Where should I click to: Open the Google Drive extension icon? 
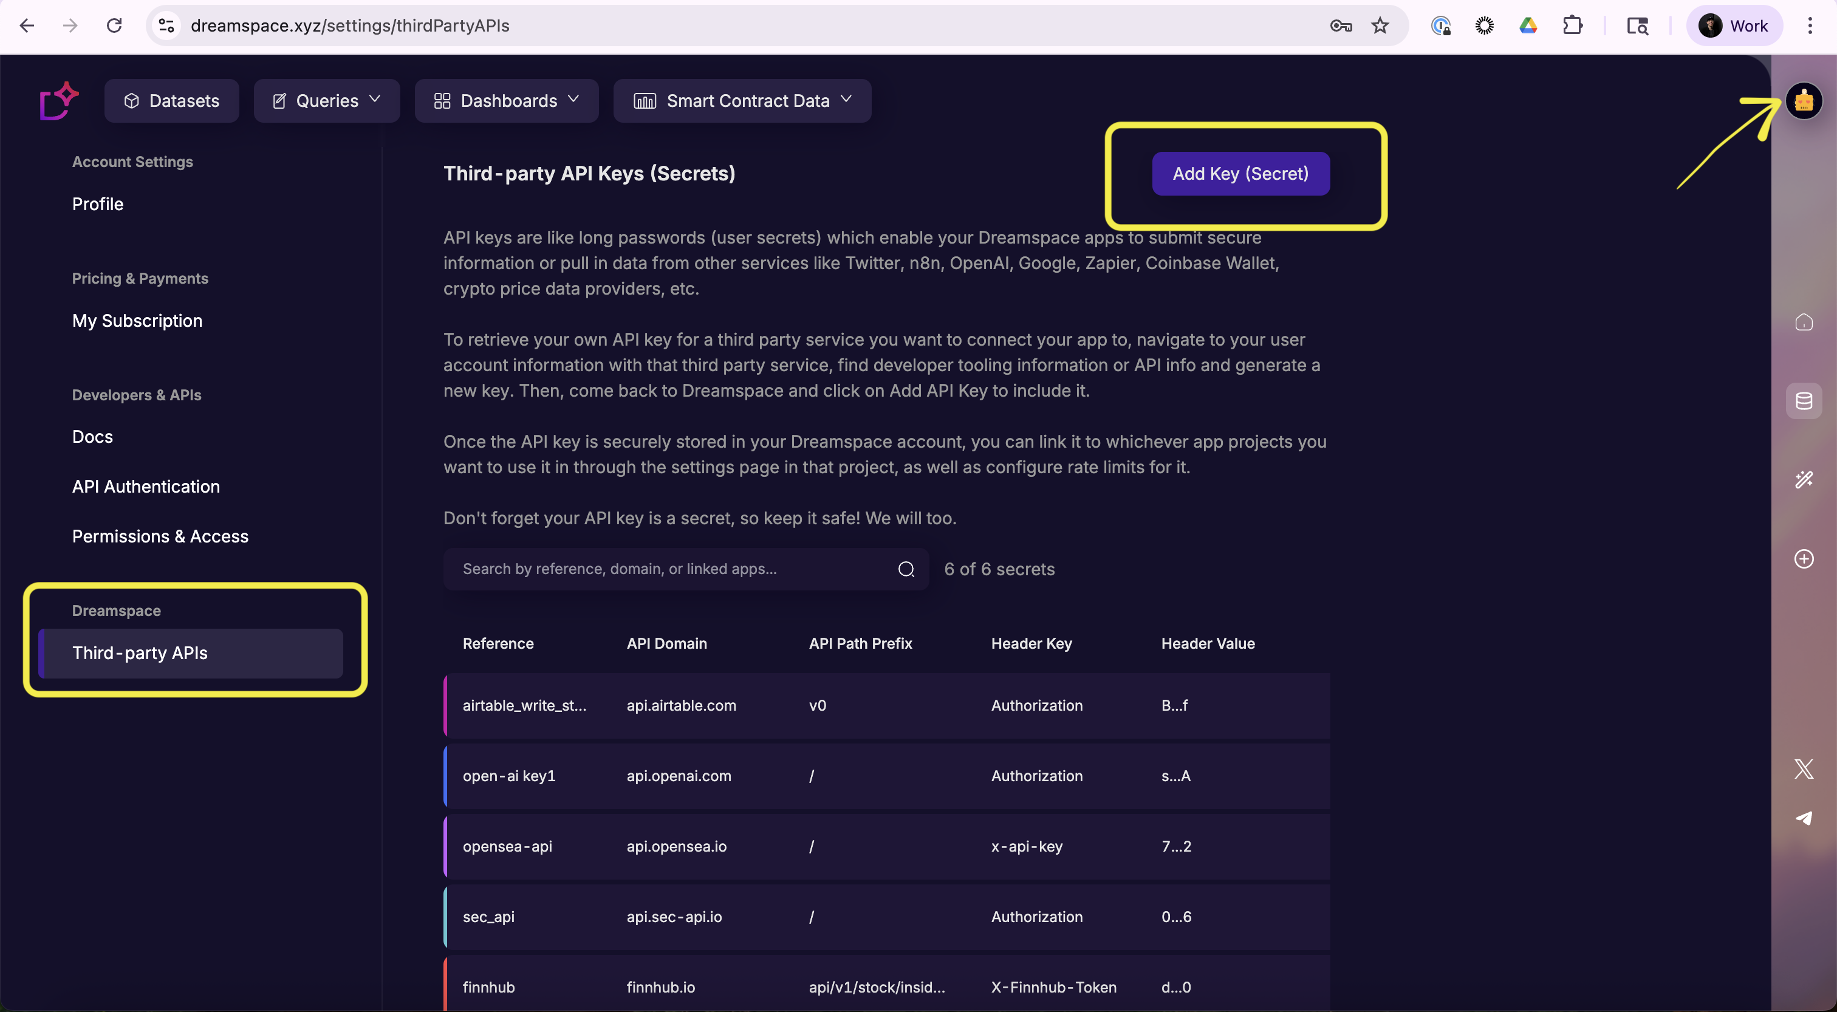click(x=1528, y=26)
